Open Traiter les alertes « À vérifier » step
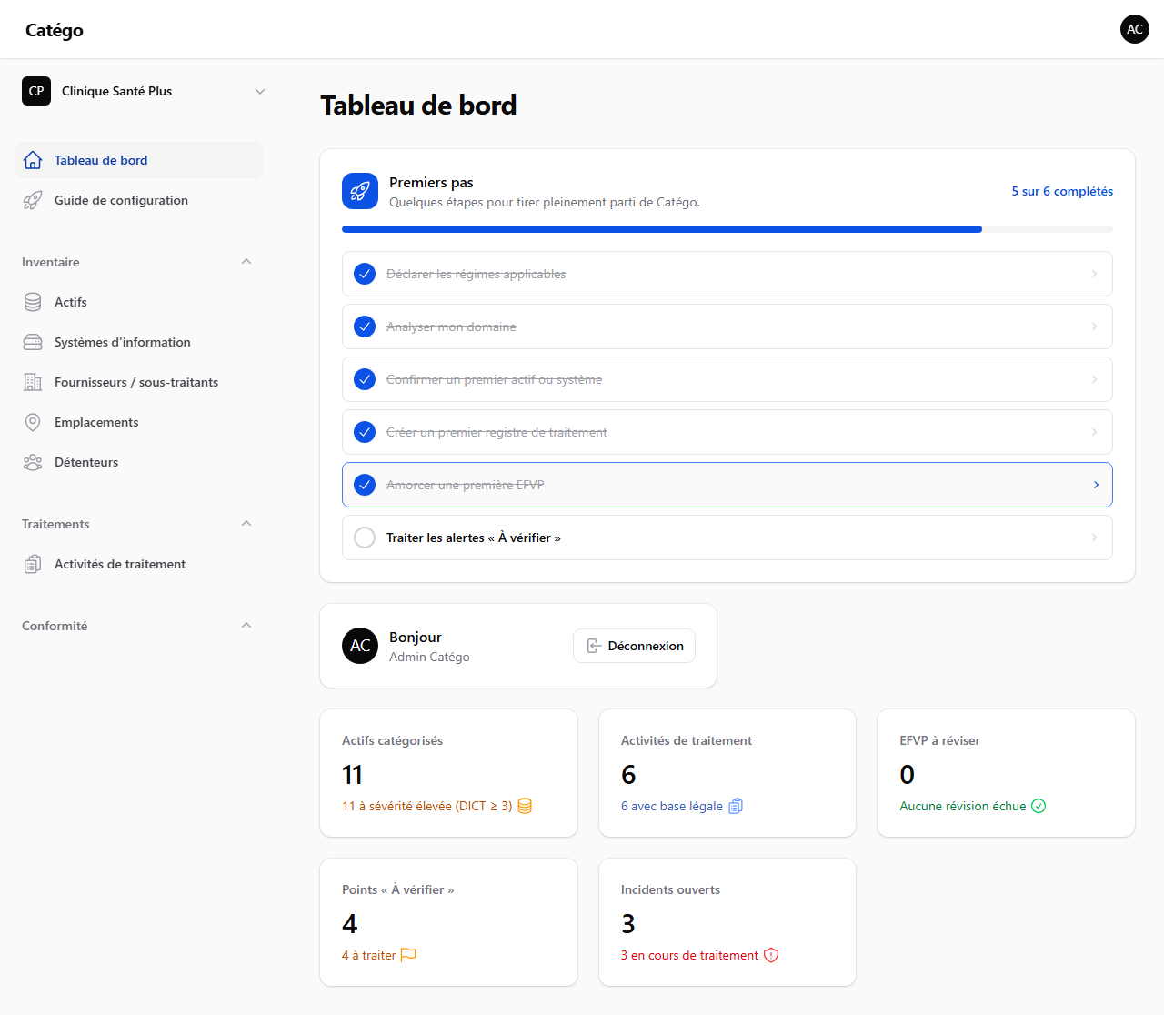This screenshot has width=1164, height=1015. (x=727, y=538)
